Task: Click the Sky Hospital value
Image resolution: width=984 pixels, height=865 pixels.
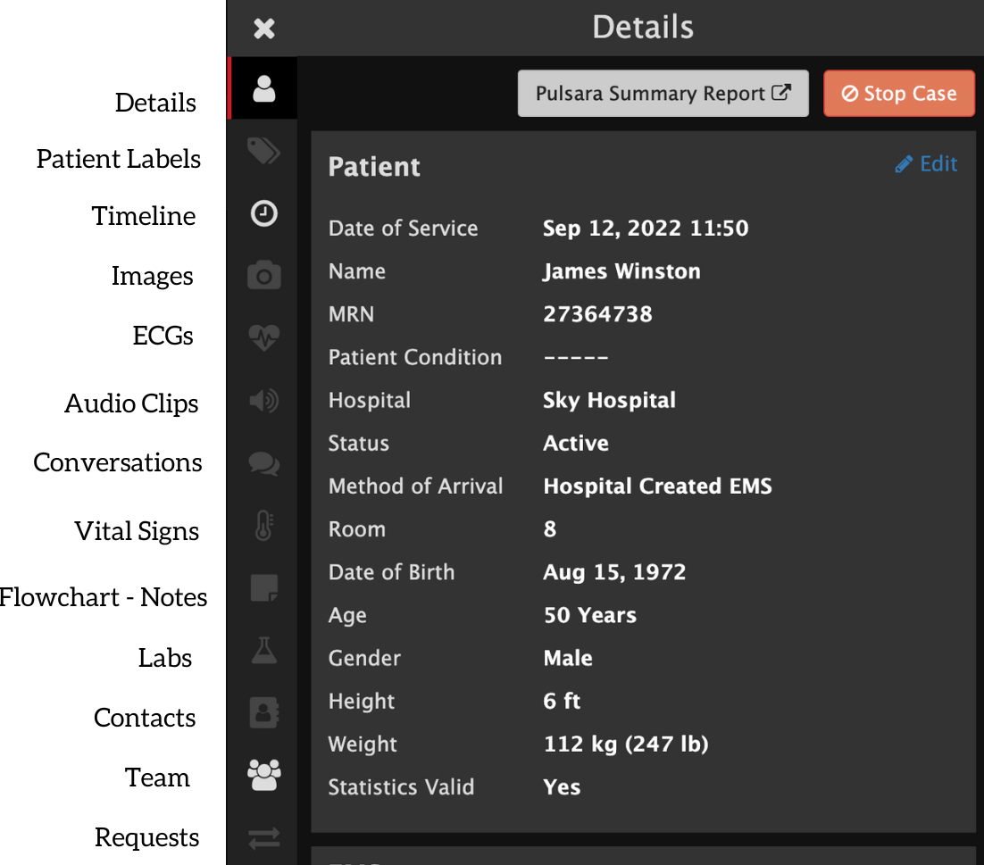Action: click(609, 400)
